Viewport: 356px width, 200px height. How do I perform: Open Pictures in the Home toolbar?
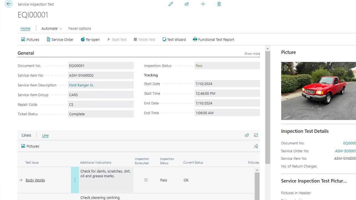pyautogui.click(x=30, y=39)
